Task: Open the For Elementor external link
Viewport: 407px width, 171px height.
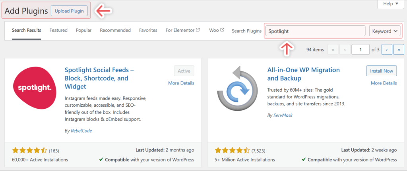Action: click(183, 30)
